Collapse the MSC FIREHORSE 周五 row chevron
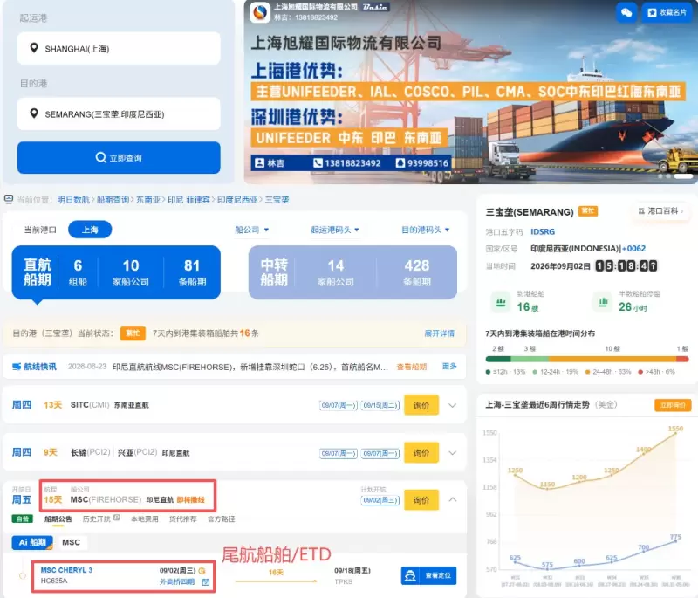 pos(452,499)
